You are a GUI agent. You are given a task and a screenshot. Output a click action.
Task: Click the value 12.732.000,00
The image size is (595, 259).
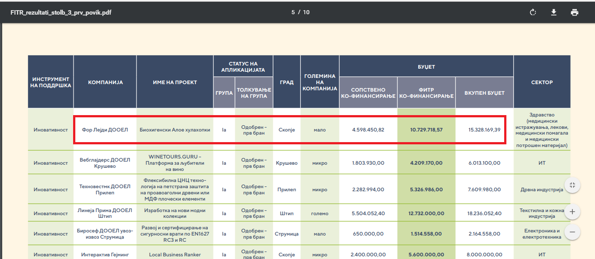coord(426,213)
